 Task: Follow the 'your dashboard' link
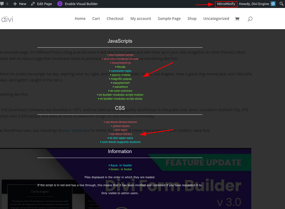(x=76, y=130)
